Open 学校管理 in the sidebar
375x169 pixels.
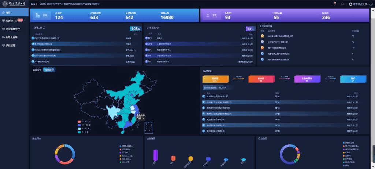click(x=10, y=46)
